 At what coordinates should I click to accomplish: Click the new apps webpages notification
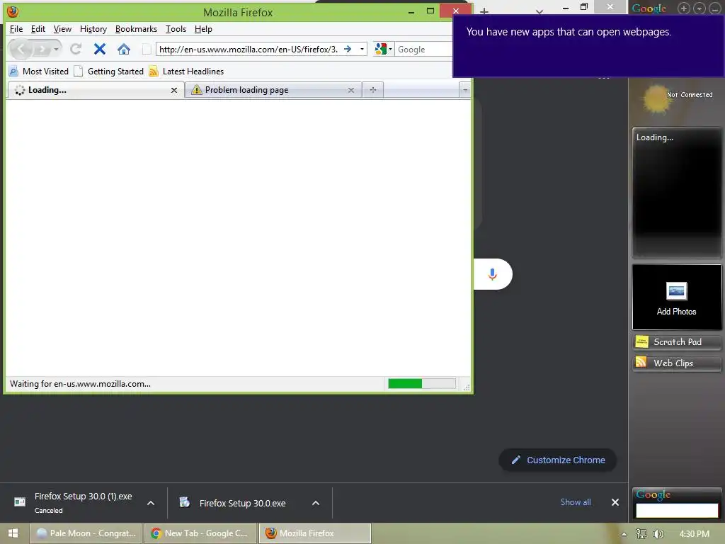point(588,45)
